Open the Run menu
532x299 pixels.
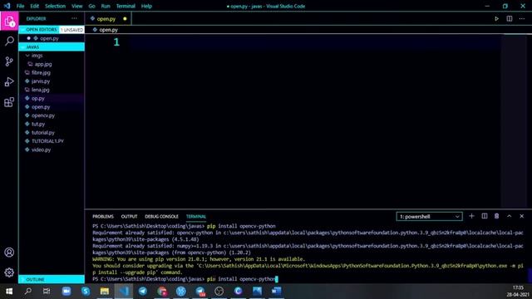pyautogui.click(x=106, y=6)
